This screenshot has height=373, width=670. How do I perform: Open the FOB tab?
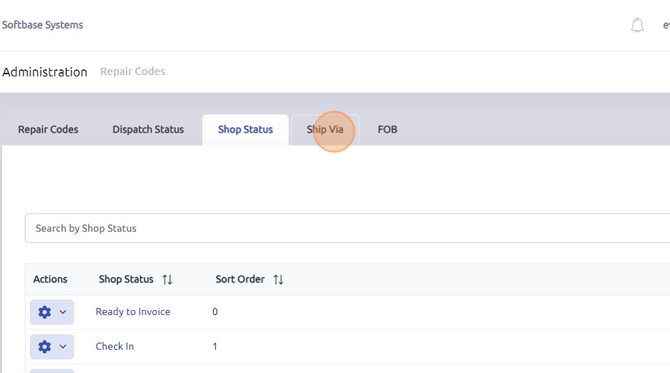(x=387, y=130)
